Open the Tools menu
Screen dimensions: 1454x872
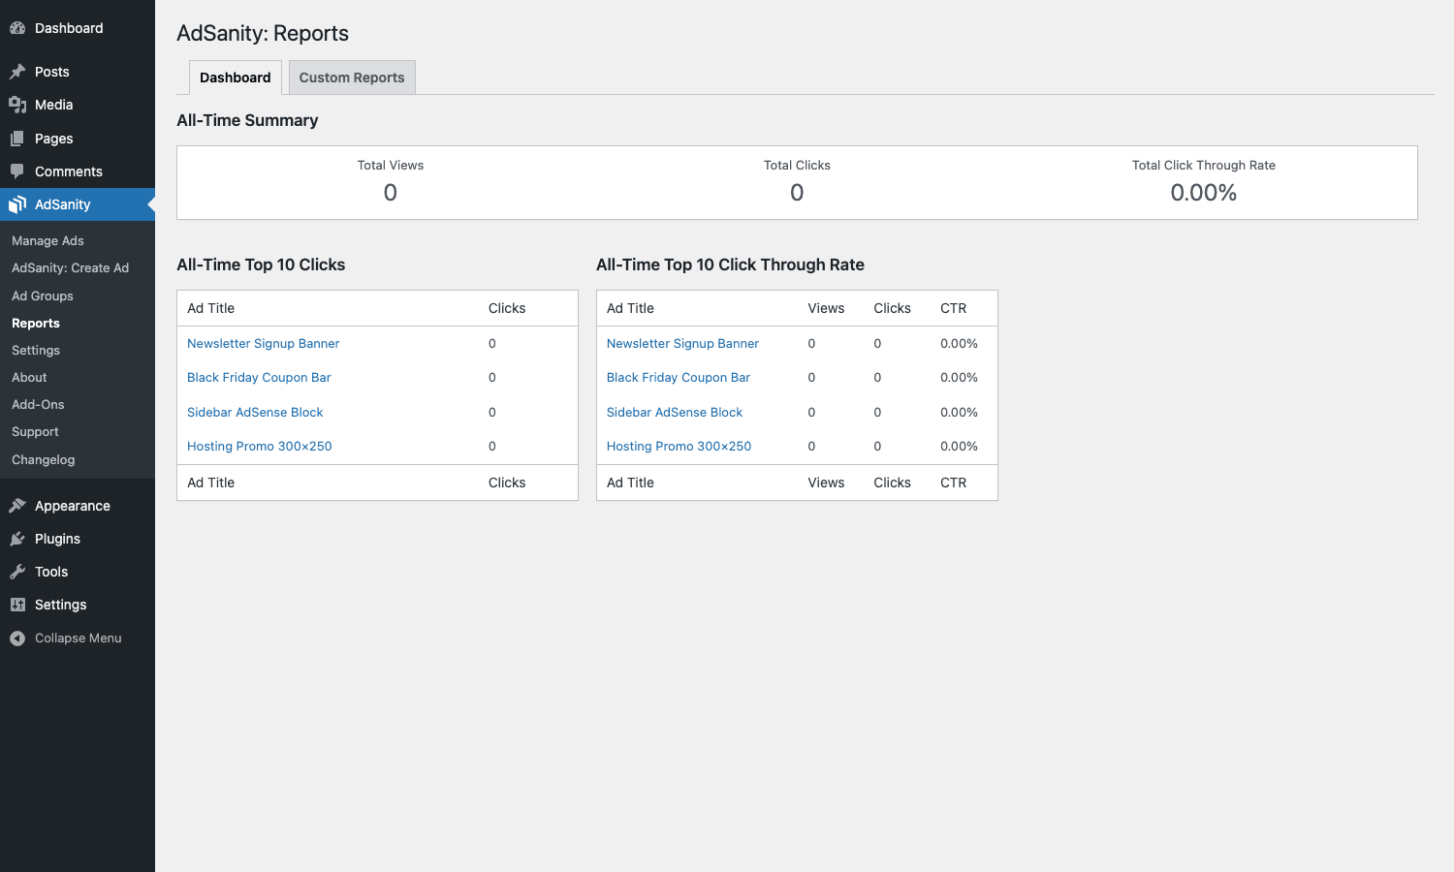coord(51,572)
